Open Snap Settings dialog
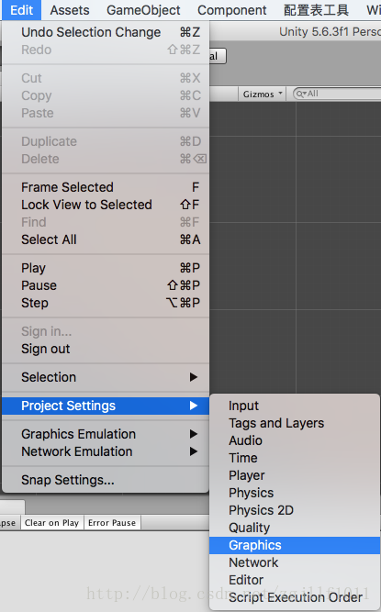 (106, 480)
